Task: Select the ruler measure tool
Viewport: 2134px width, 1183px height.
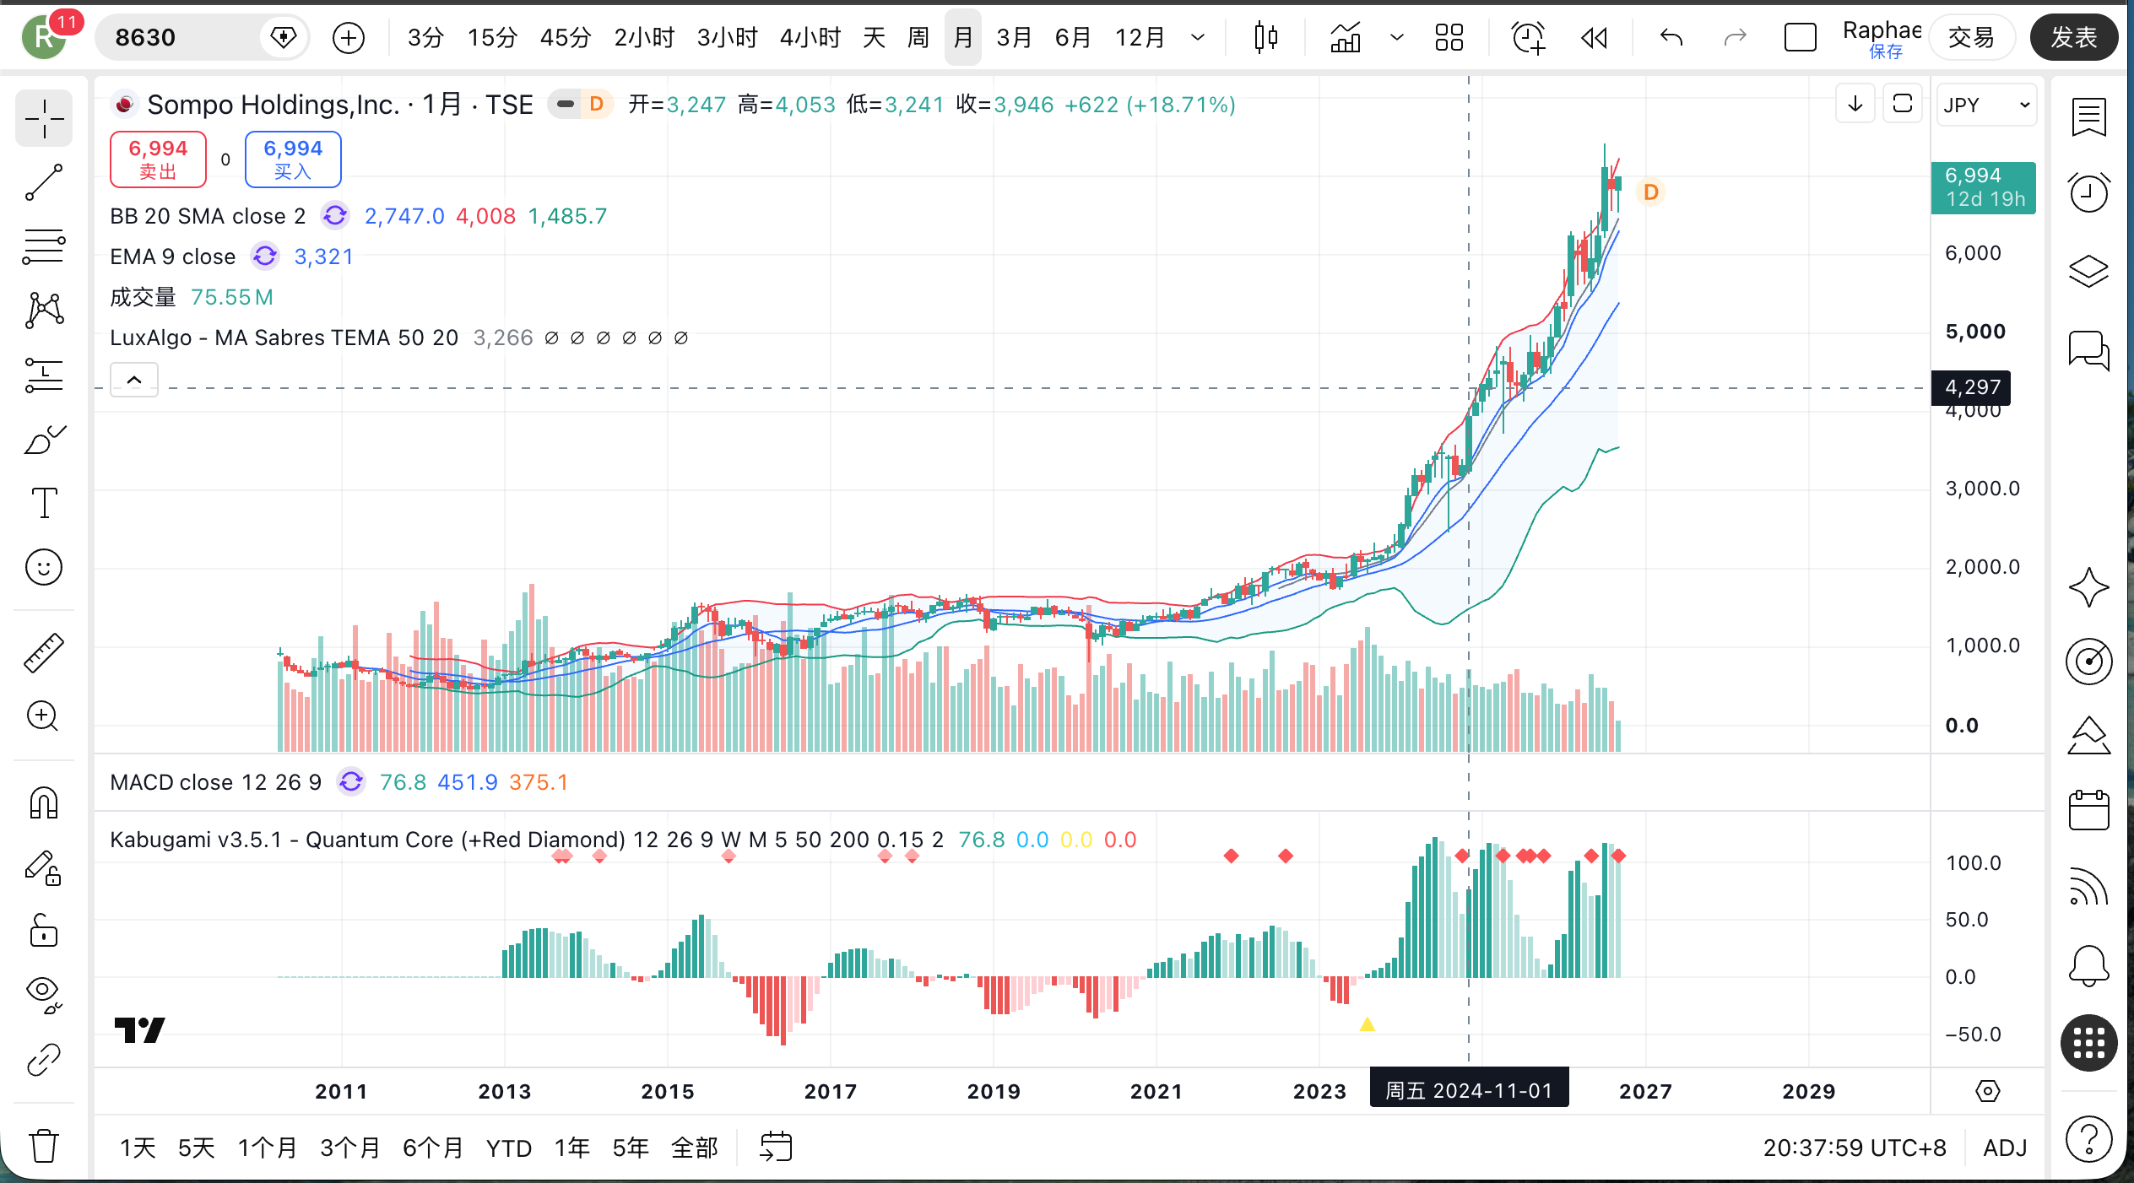Action: pyautogui.click(x=44, y=652)
